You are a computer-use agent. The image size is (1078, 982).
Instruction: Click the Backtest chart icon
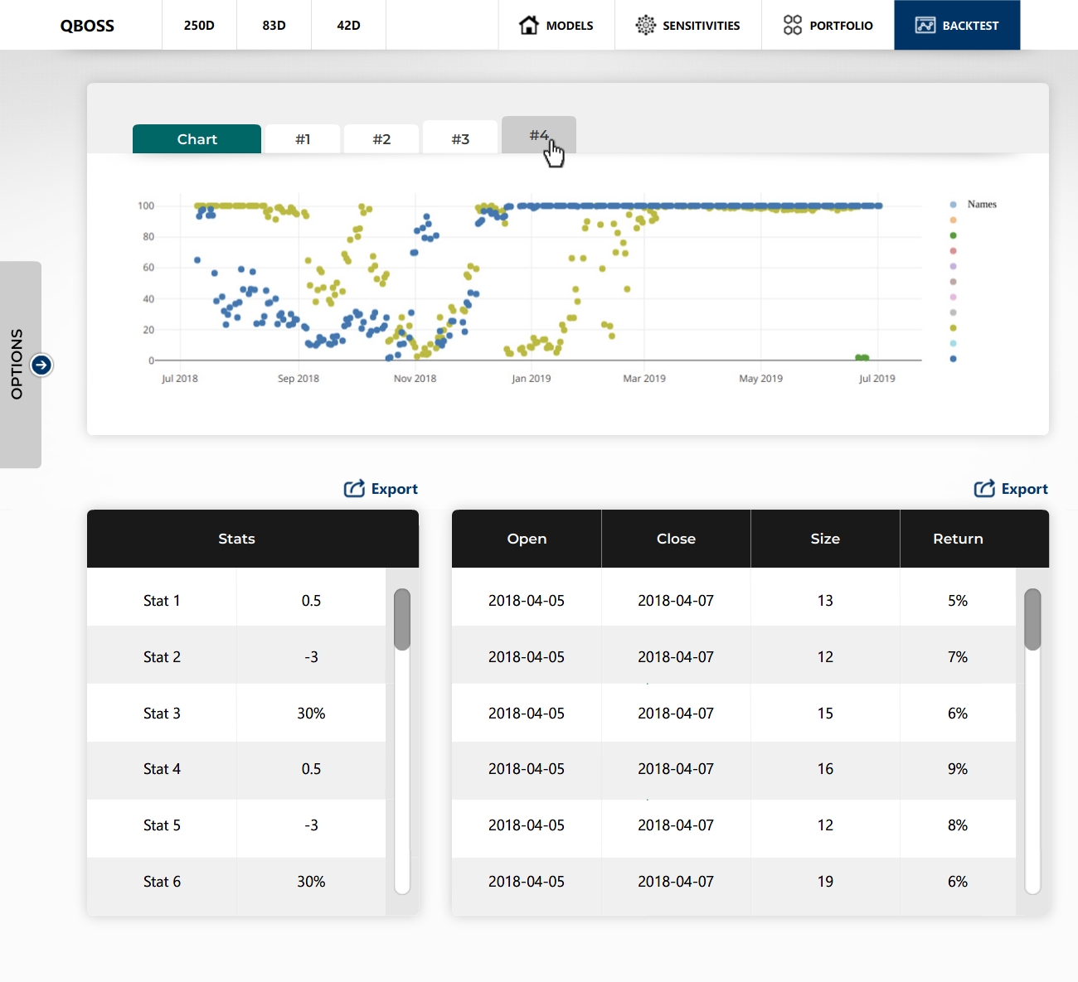[925, 25]
